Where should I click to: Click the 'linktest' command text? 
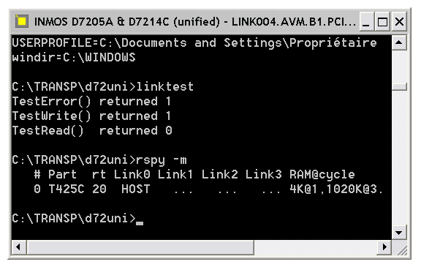point(165,86)
